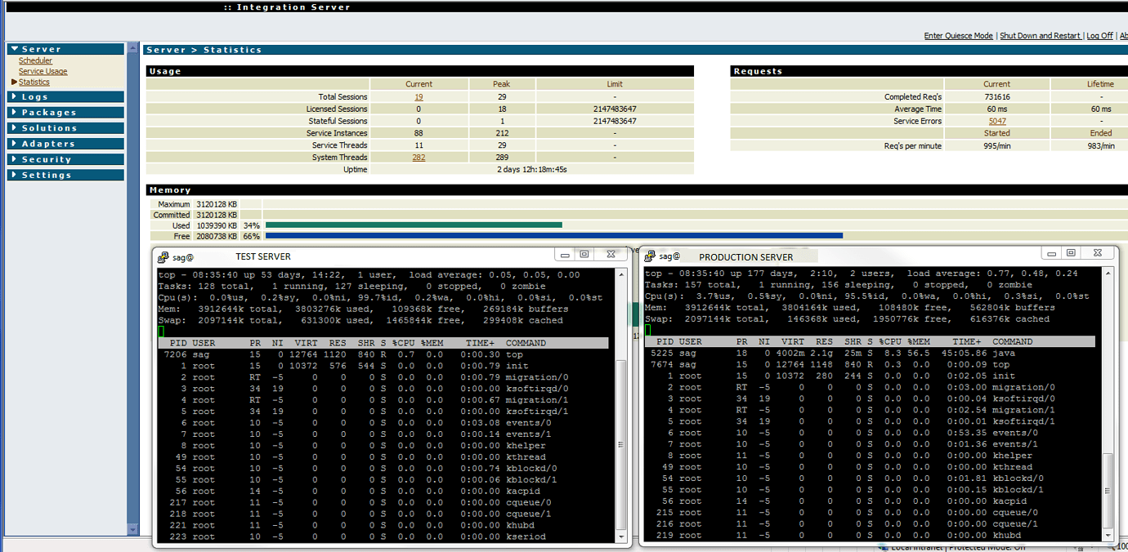Click the Average Time row label
Screen dimensions: 1128x552
(x=917, y=109)
